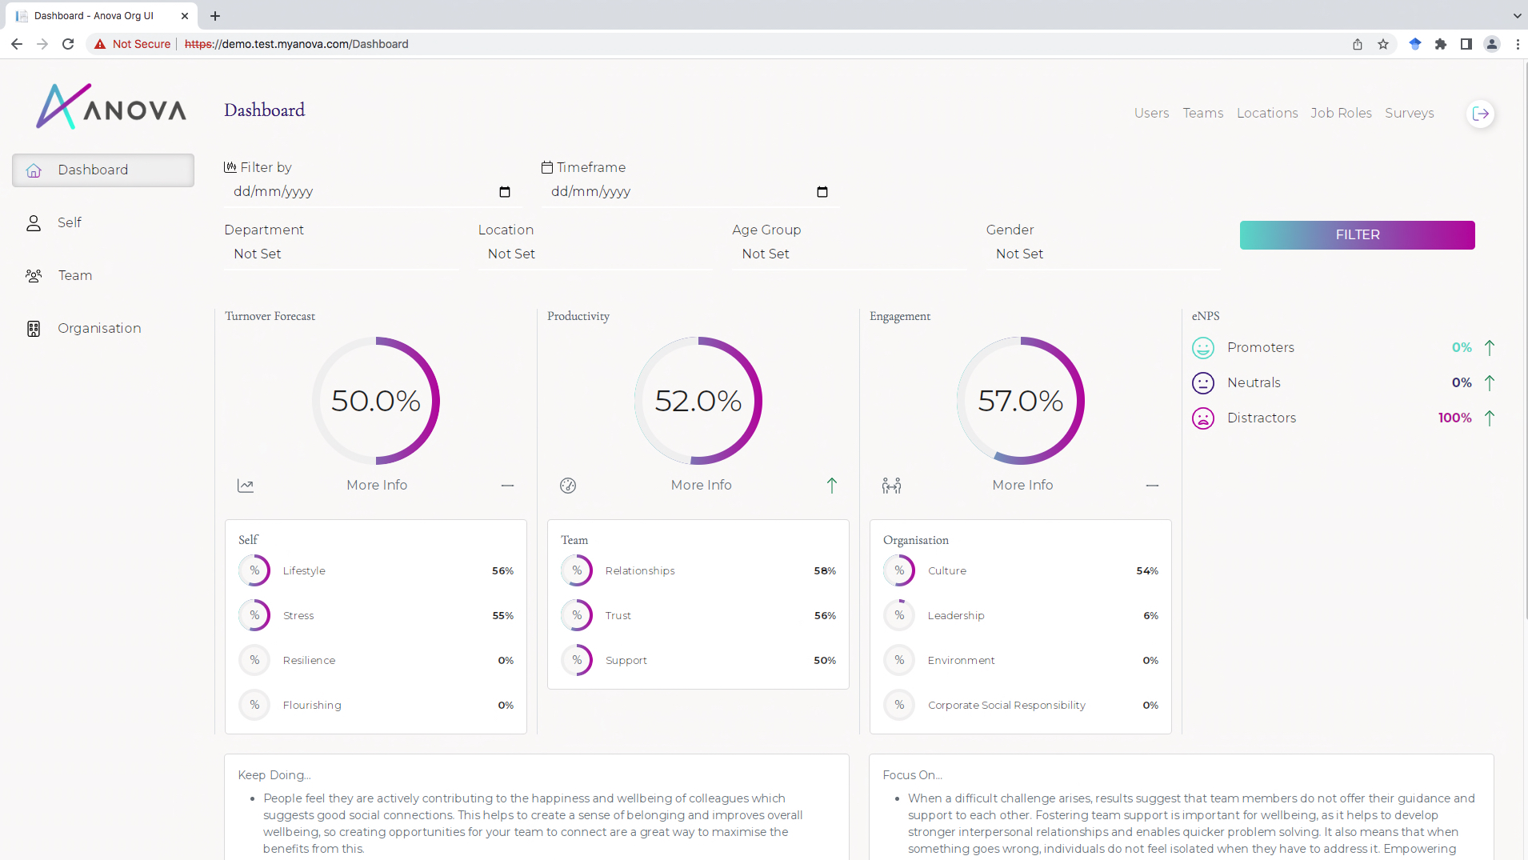Click the Promoters smiley face icon
Screen dimensions: 1528x860
coord(1202,348)
